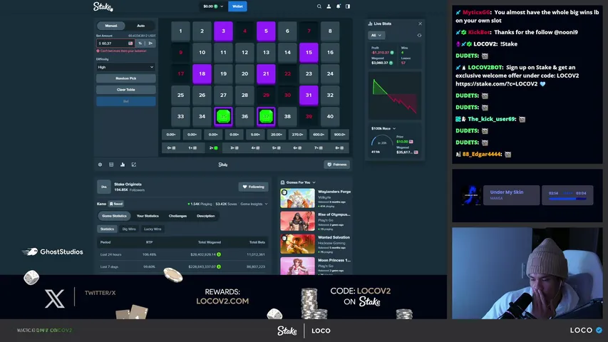Expand the $100k Race dropdown
Image resolution: width=608 pixels, height=342 pixels.
point(383,128)
